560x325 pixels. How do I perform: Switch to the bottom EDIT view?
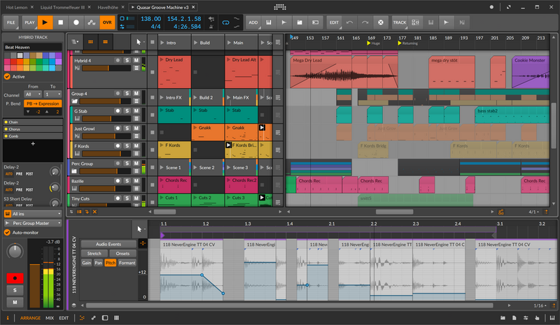point(64,318)
